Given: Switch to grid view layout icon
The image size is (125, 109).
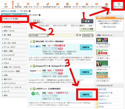Looking at the screenshot, I should [x=80, y=35].
